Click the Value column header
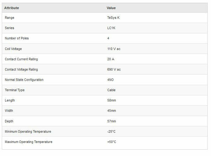Screen dimensions: 211x156 click(111, 8)
